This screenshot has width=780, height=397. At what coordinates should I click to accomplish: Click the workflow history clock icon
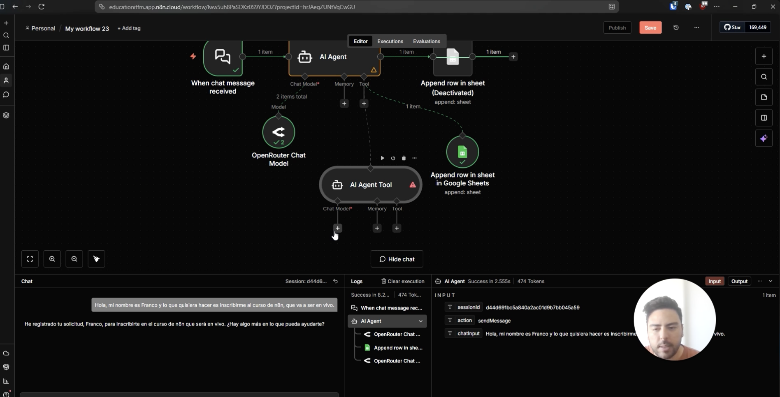point(676,28)
